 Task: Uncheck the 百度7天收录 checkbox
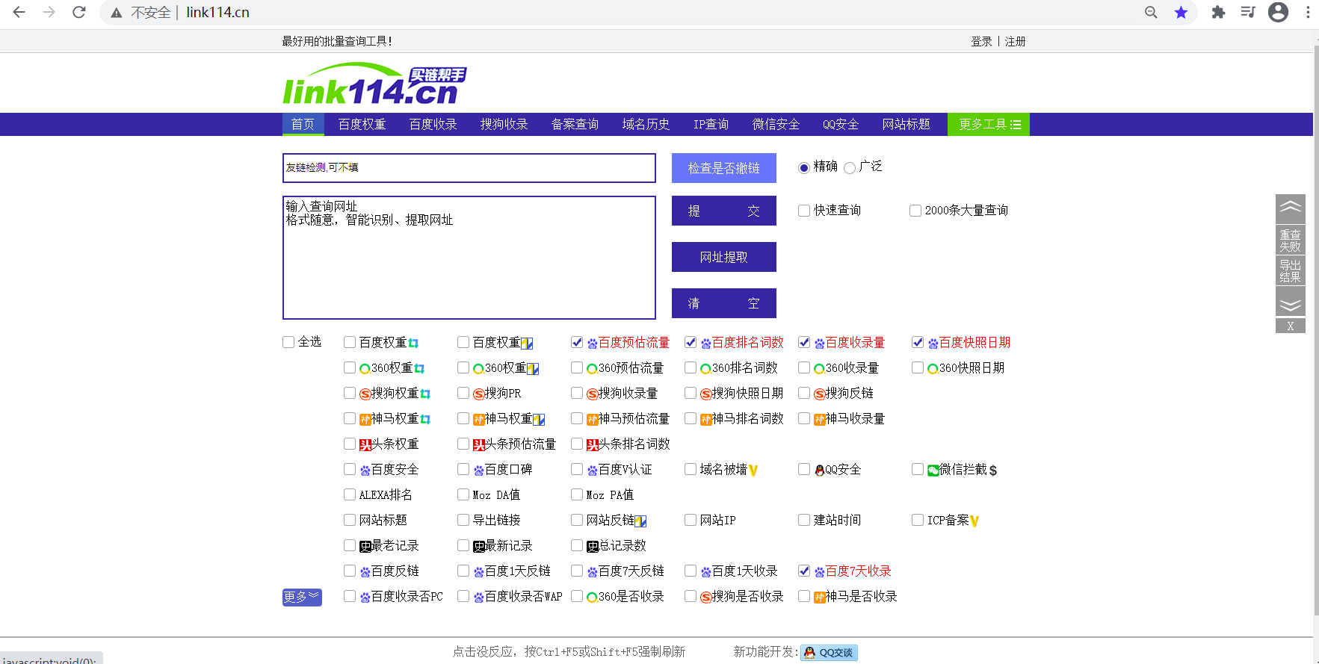pos(804,571)
